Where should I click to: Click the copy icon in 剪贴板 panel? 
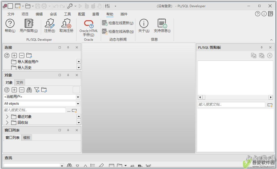click(x=254, y=56)
